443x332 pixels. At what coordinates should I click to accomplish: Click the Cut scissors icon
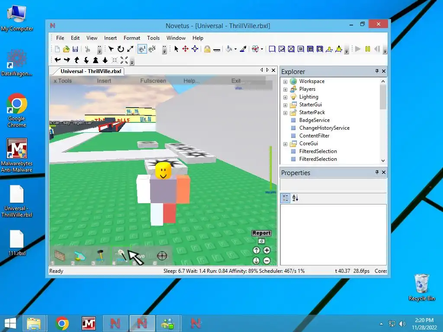coord(87,49)
